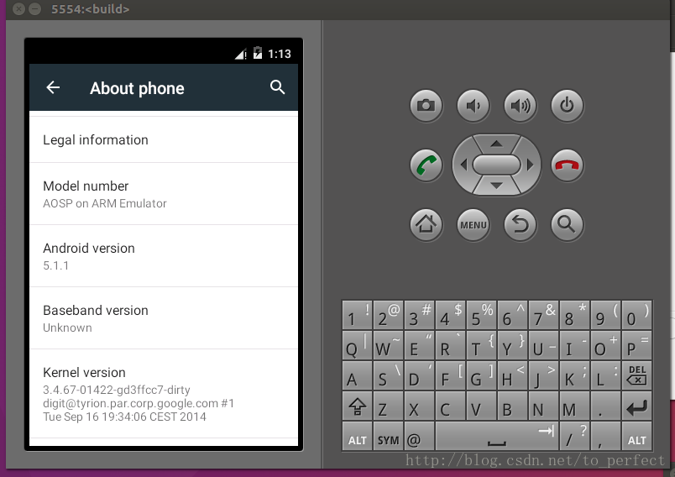Click the emulator power button

568,106
